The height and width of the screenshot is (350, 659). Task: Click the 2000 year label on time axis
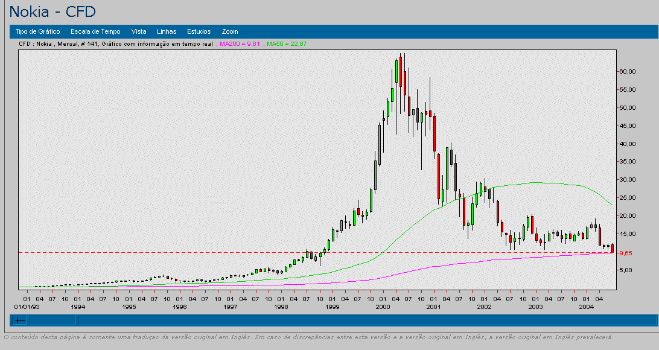(382, 307)
